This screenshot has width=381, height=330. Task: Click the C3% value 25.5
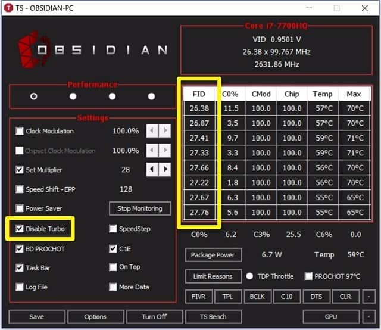(x=293, y=235)
